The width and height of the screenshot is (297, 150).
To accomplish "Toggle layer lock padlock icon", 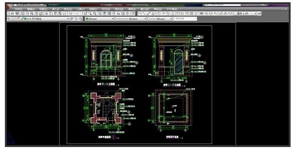I will click(22, 18).
